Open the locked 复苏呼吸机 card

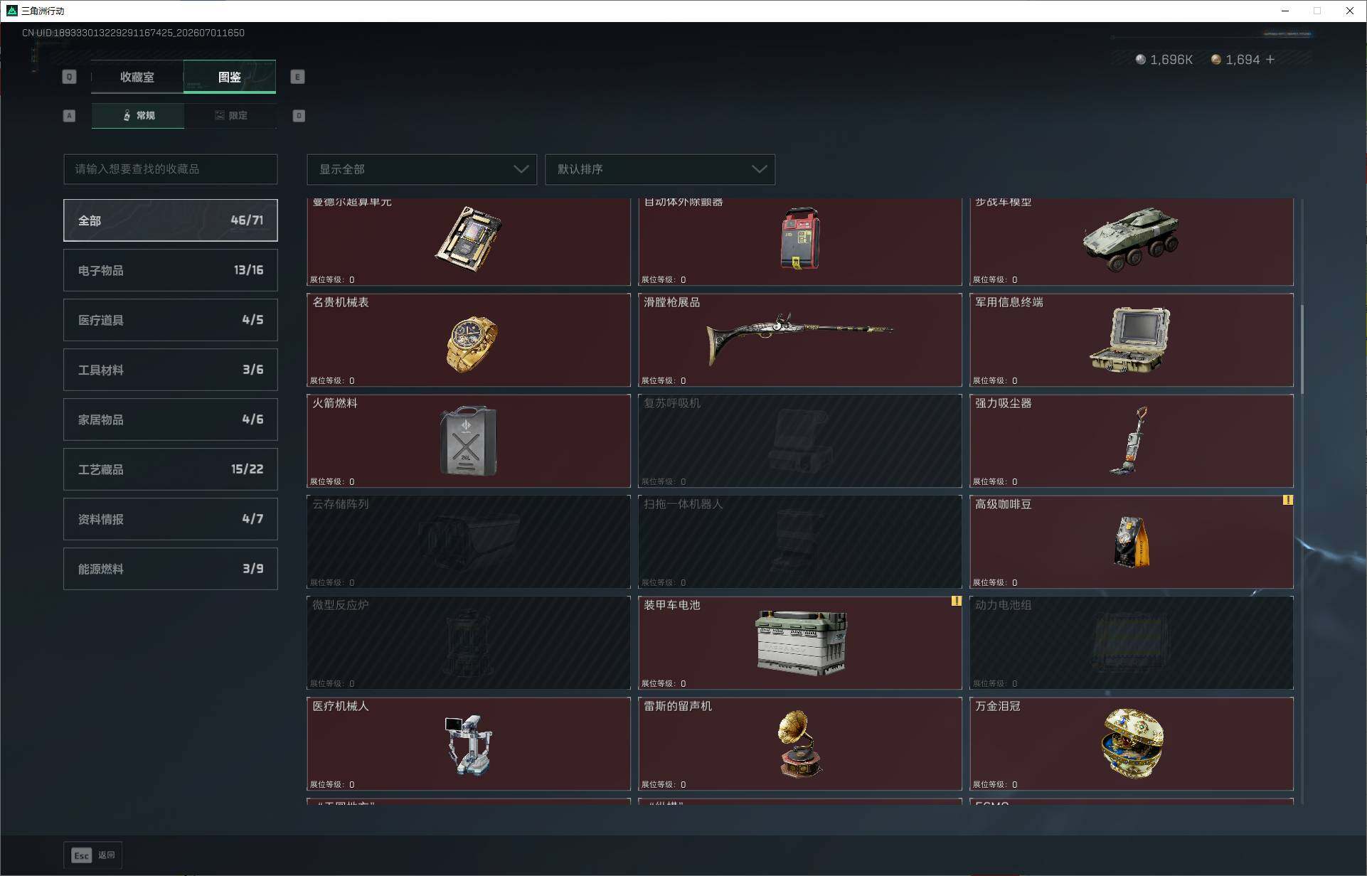point(800,441)
